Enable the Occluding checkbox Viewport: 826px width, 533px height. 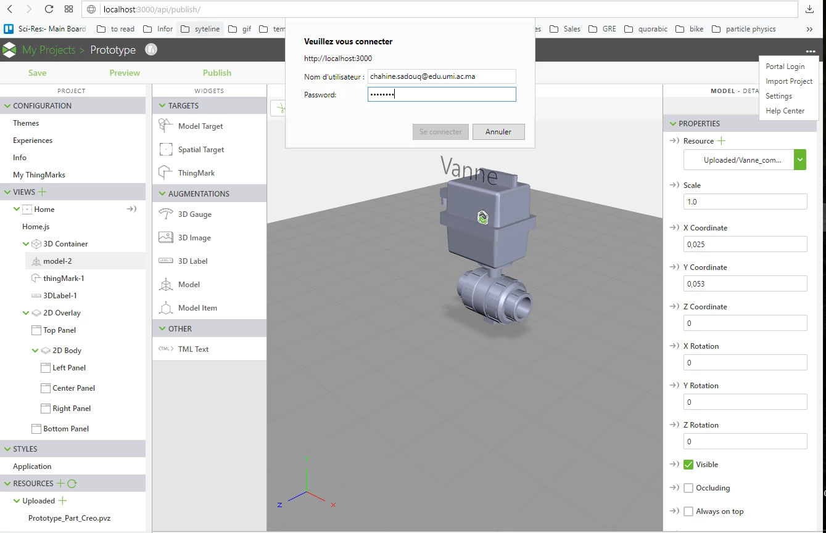[x=688, y=488]
